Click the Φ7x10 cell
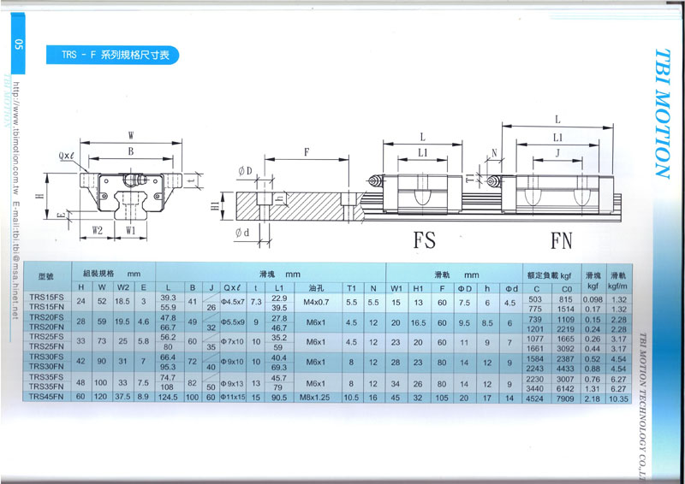The image size is (685, 484). click(232, 342)
